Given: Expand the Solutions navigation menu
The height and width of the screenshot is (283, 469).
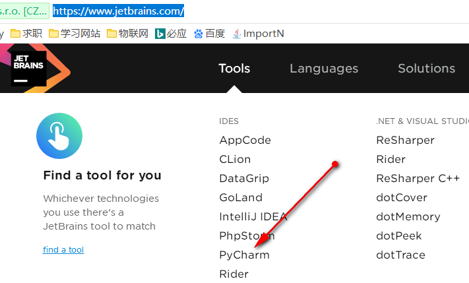Looking at the screenshot, I should (x=426, y=69).
